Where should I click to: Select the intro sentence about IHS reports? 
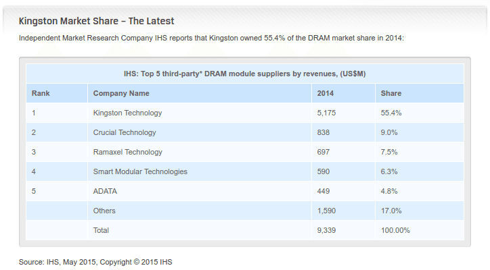pos(211,38)
